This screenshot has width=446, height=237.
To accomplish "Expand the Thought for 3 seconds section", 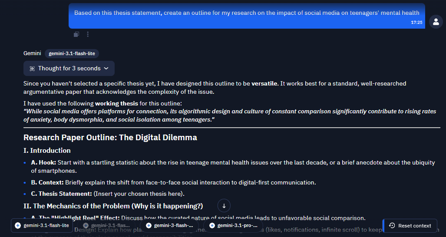I will (69, 69).
